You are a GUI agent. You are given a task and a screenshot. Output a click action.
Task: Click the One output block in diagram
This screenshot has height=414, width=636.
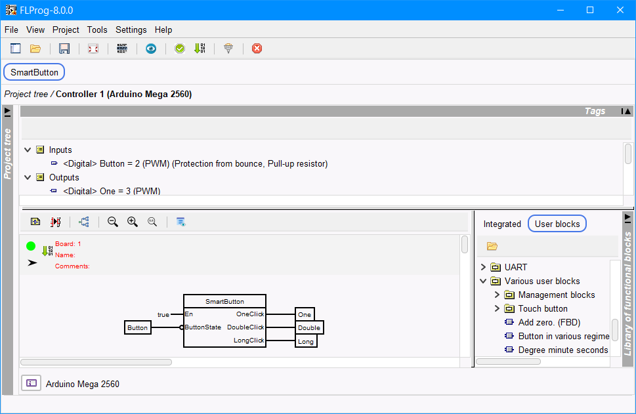click(x=305, y=314)
